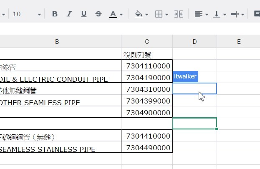Image resolution: width=260 pixels, height=169 pixels.
Task: Select cell with value 7304410000
Action: 147,136
